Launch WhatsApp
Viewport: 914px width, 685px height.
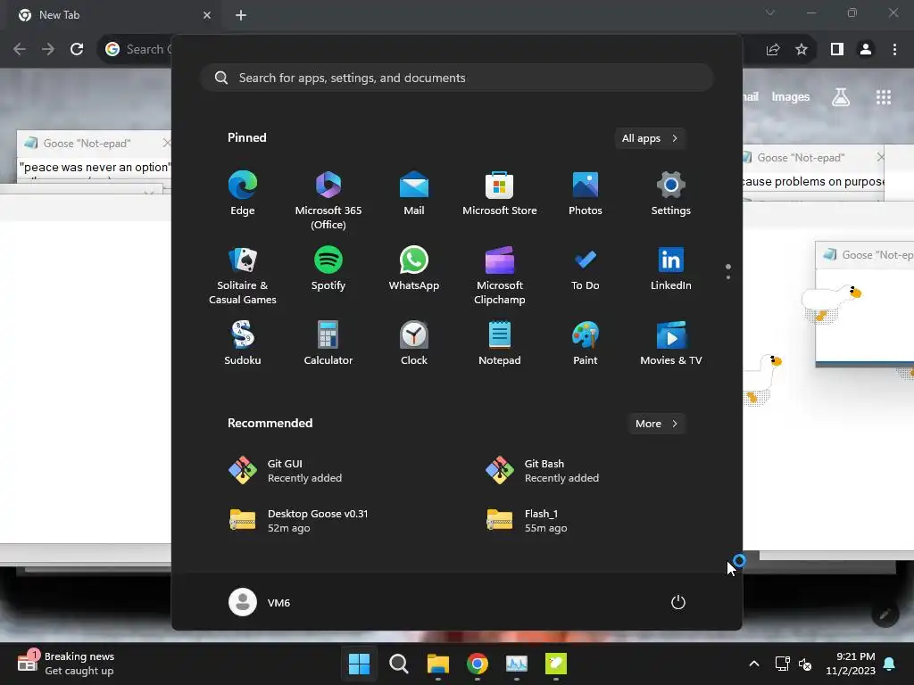(414, 268)
